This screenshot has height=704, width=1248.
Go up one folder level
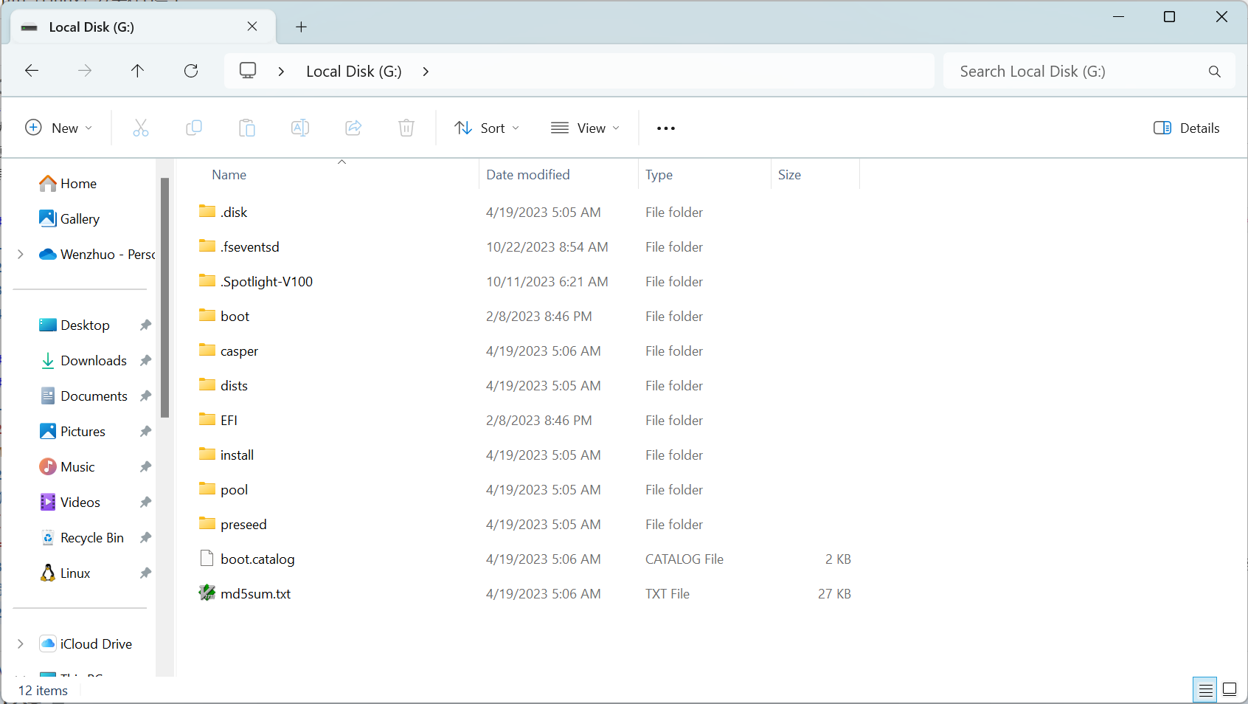[x=138, y=71]
